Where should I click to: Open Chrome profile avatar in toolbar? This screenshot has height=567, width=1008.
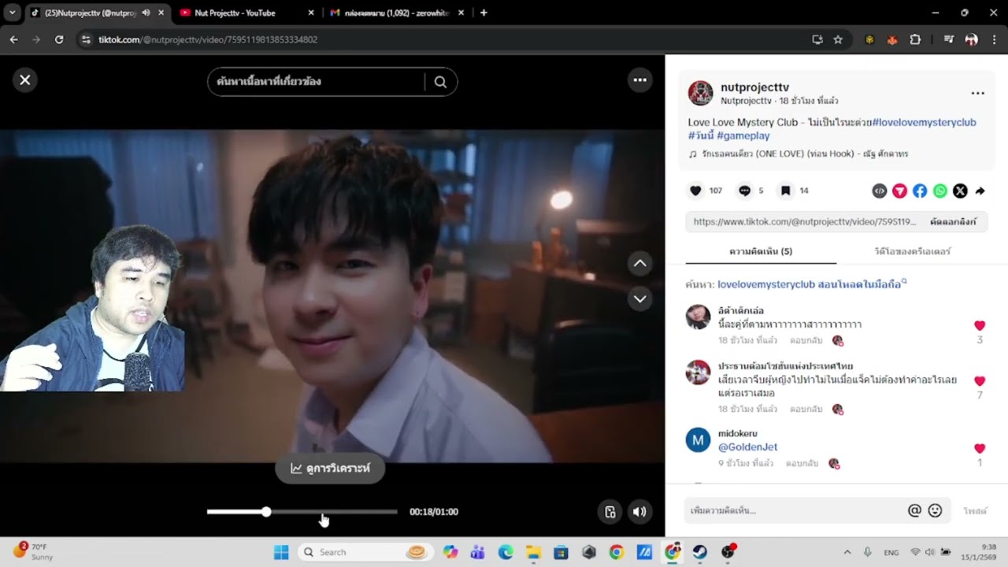click(971, 39)
